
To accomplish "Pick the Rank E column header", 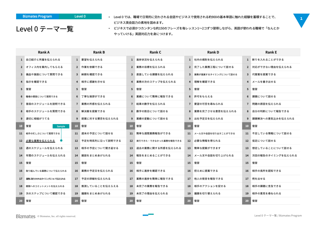I will click(271, 52).
